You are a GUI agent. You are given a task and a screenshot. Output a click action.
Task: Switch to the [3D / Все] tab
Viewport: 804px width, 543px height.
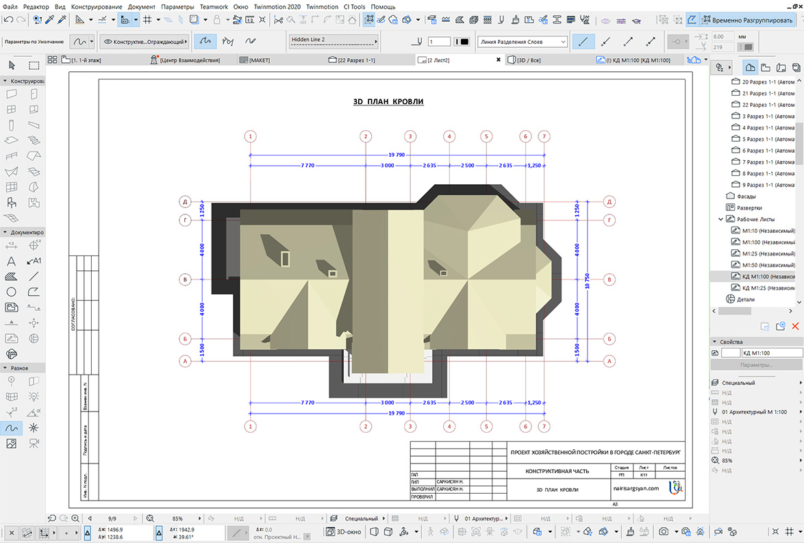(x=523, y=60)
